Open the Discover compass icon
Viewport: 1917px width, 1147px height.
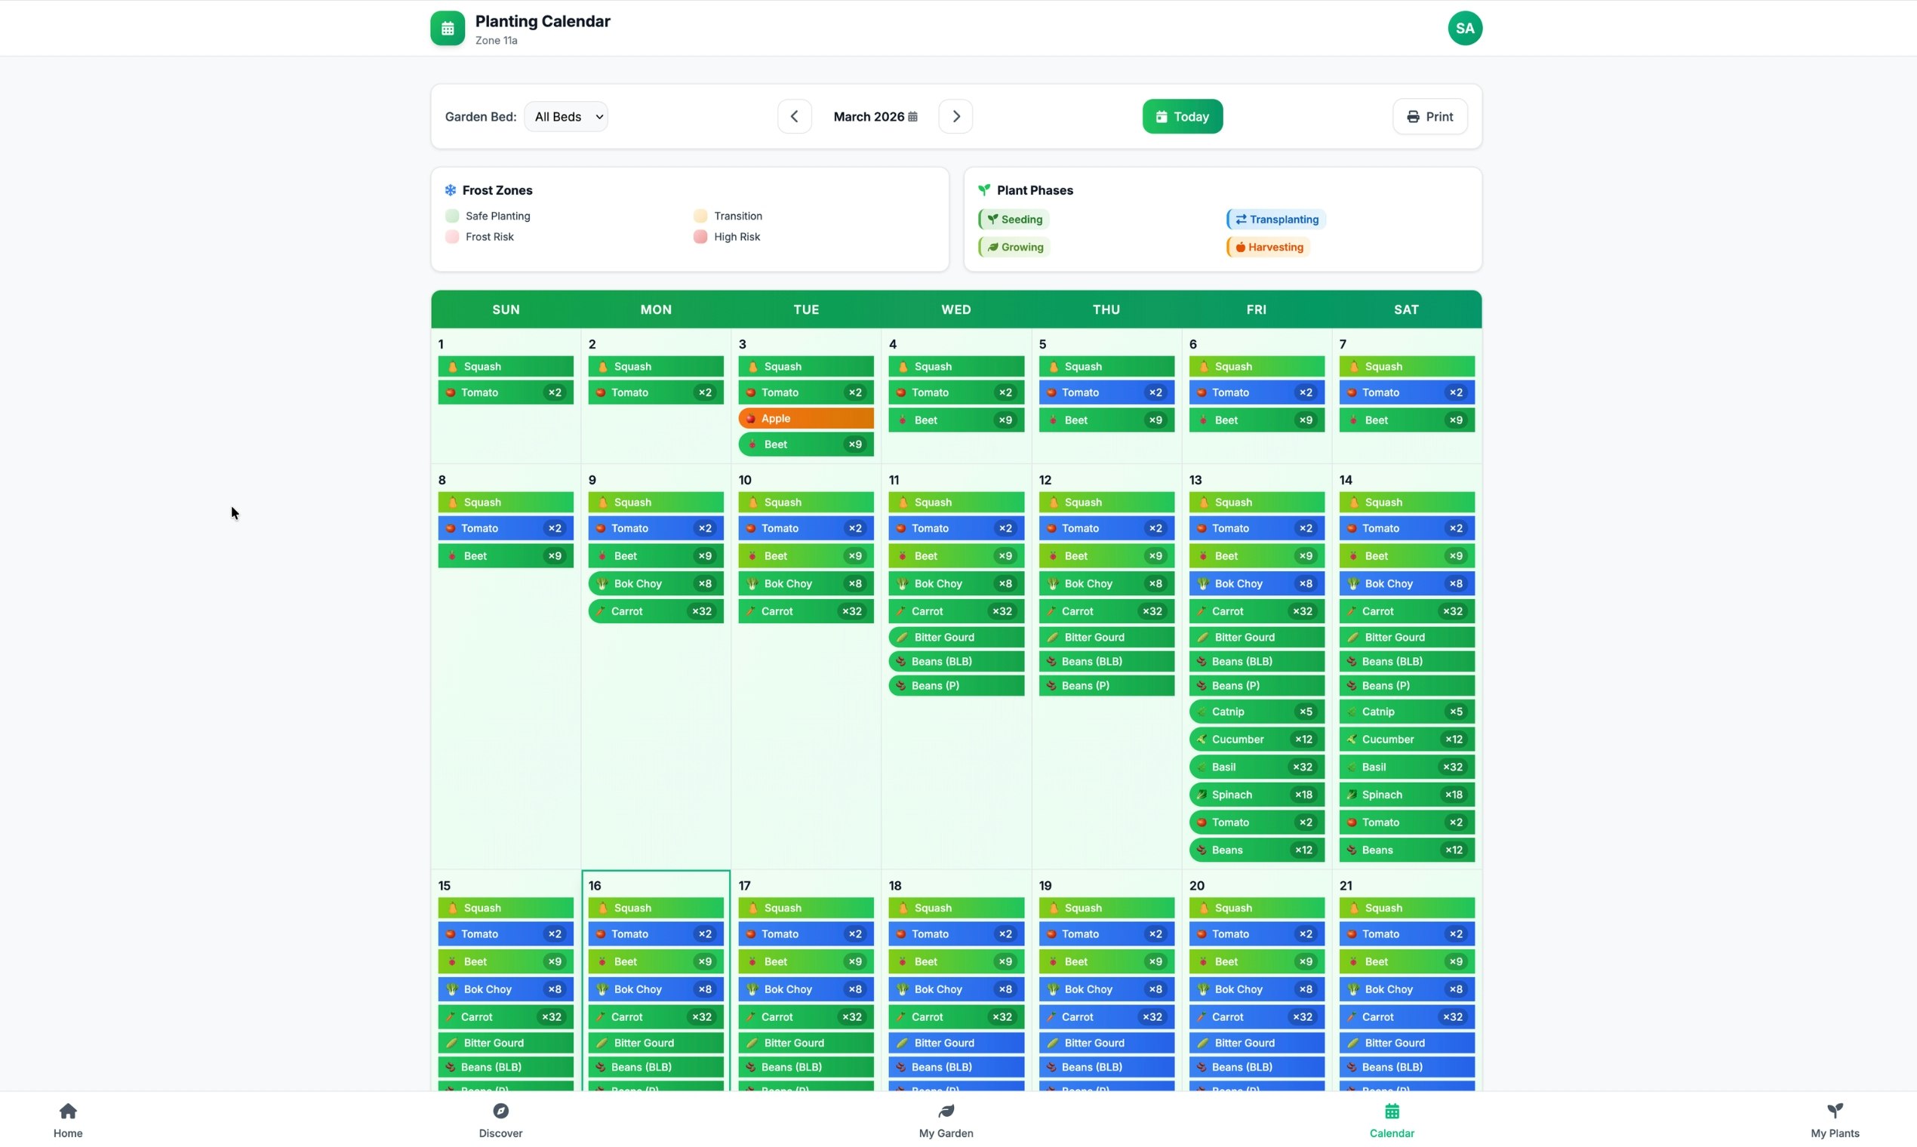coord(501,1111)
